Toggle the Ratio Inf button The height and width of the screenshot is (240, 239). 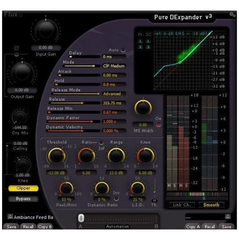click(101, 143)
